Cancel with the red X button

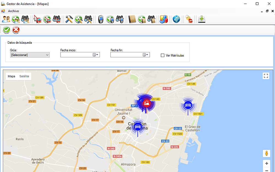pyautogui.click(x=16, y=30)
